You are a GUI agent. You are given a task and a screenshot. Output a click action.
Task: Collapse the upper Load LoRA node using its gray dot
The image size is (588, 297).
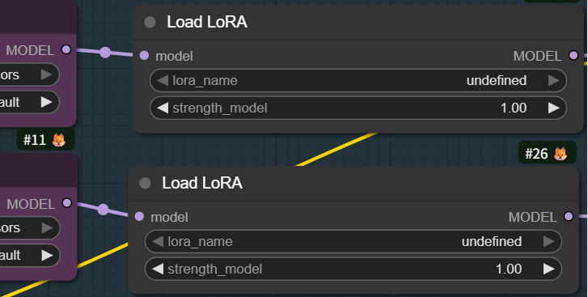(150, 22)
